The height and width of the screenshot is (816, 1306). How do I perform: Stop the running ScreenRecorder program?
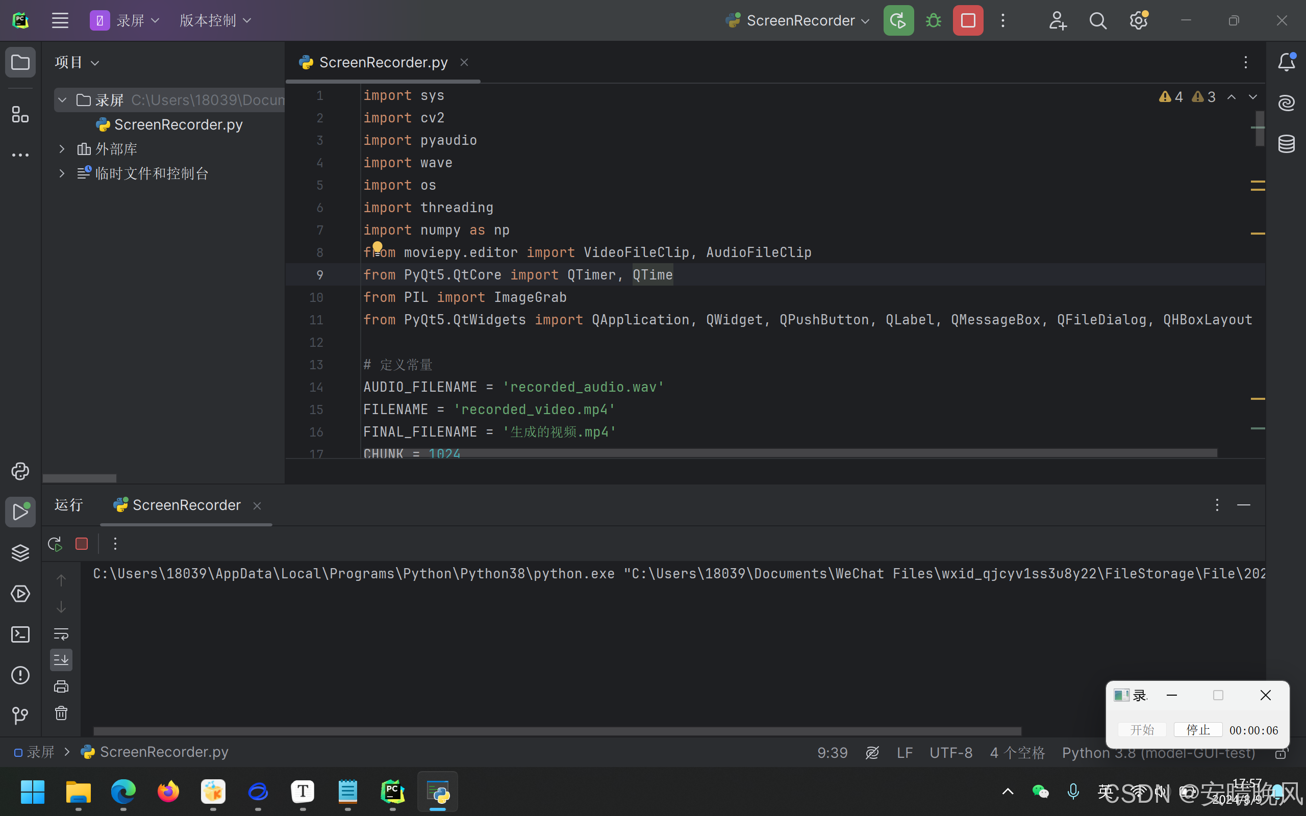[968, 20]
